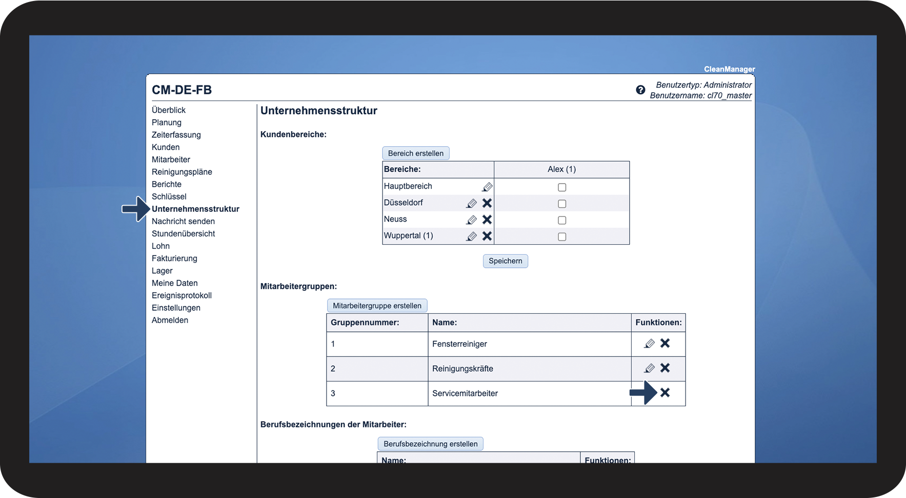Edit the Reinigungskräfte employee group
906x498 pixels.
click(649, 368)
